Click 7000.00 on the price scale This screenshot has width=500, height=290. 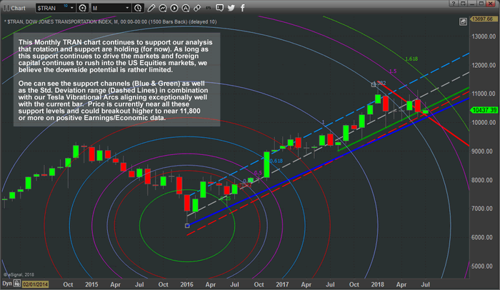tap(484, 209)
